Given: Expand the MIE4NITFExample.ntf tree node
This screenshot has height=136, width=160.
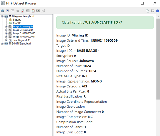Looking at the screenshot, I should pos(2,43).
